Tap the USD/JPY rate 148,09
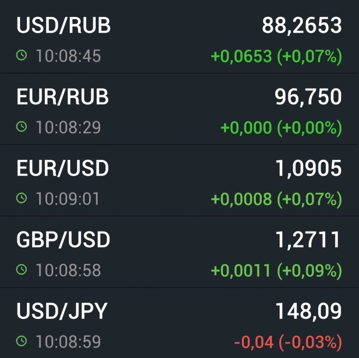This screenshot has width=359, height=358. tap(308, 311)
